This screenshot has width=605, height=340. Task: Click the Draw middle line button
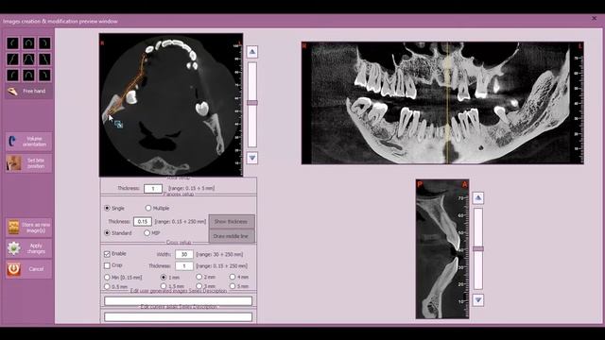(x=232, y=236)
